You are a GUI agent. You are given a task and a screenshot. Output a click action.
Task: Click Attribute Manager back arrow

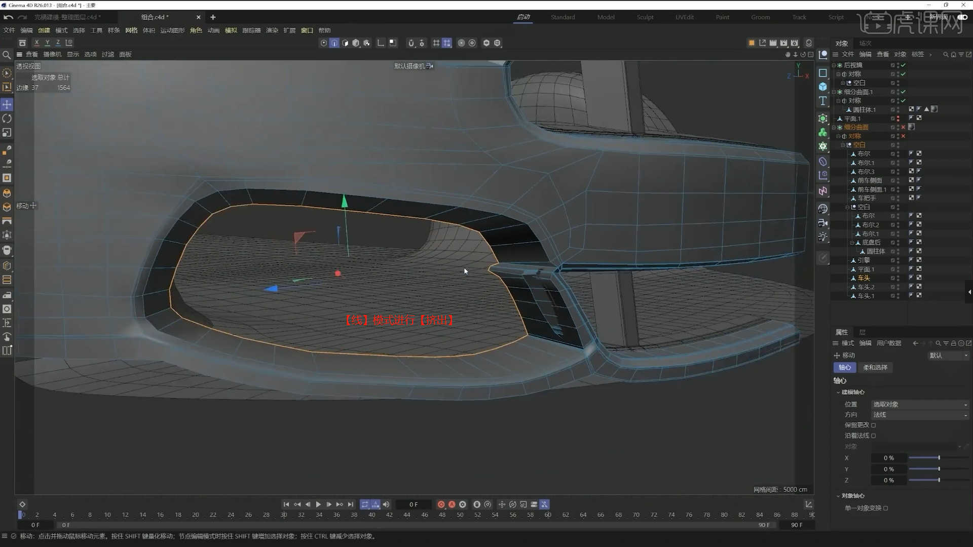[915, 343]
